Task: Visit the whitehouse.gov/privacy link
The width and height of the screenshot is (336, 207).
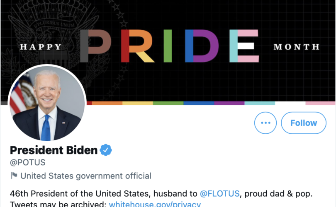Action: (x=155, y=204)
